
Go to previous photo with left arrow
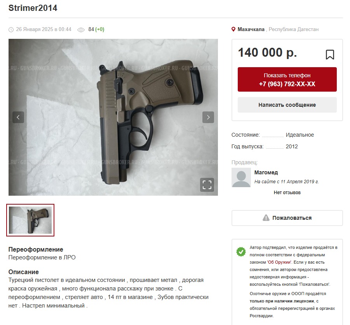pyautogui.click(x=18, y=117)
